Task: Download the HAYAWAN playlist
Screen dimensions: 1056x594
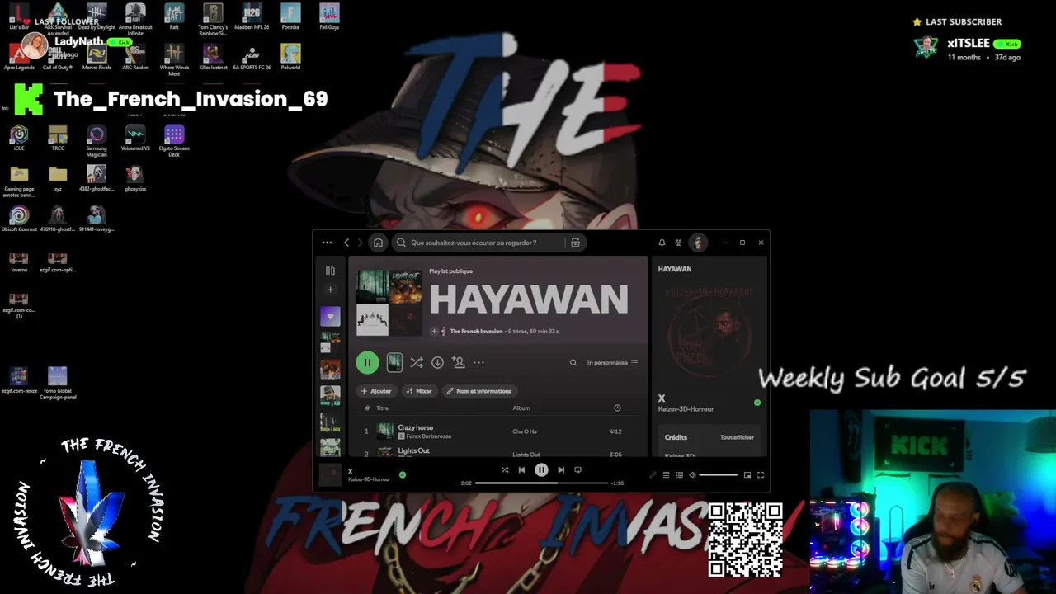Action: [437, 362]
